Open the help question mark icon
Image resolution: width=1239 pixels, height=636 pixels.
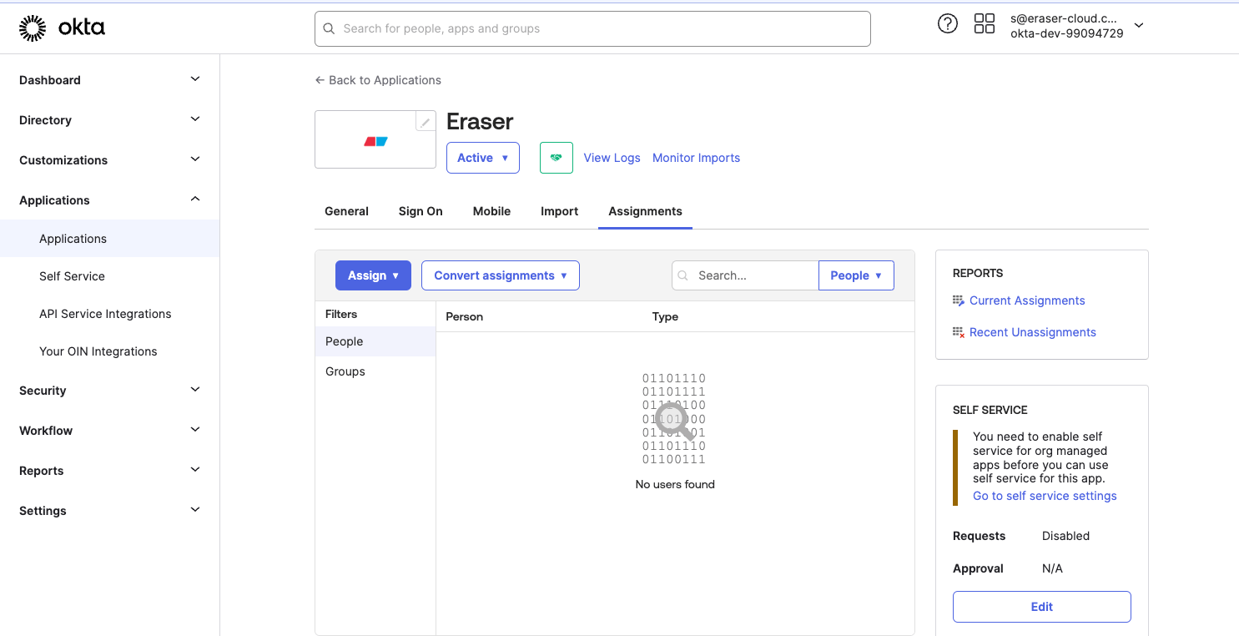point(948,24)
